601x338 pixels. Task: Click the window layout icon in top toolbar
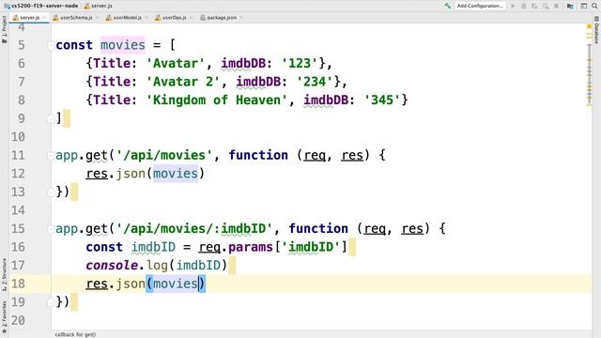click(583, 6)
